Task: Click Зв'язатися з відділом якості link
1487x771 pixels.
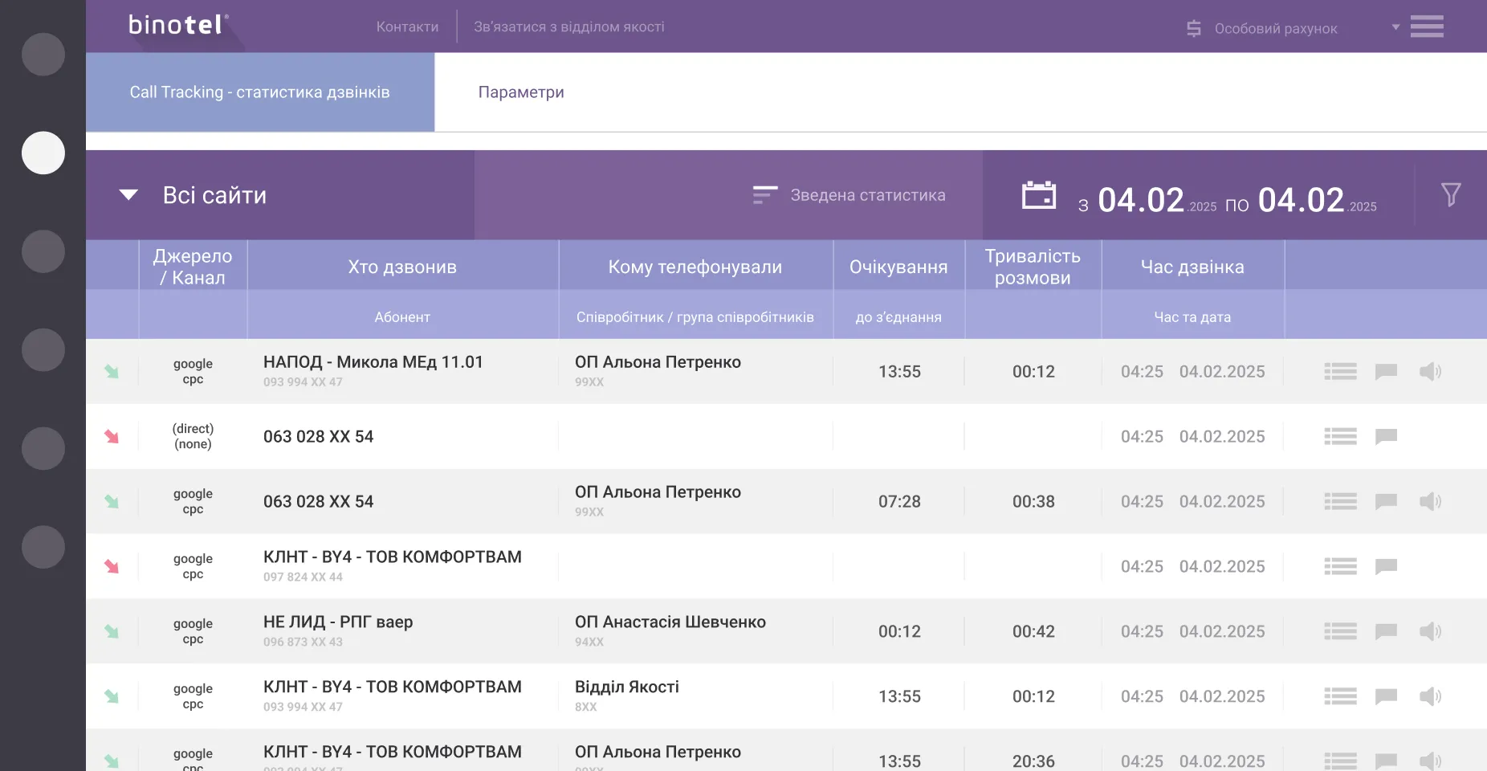Action: [x=568, y=27]
